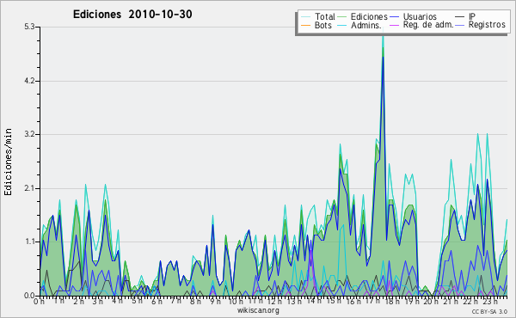Image resolution: width=516 pixels, height=318 pixels.
Task: Click the y-axis value 4.2
Action: [x=29, y=81]
